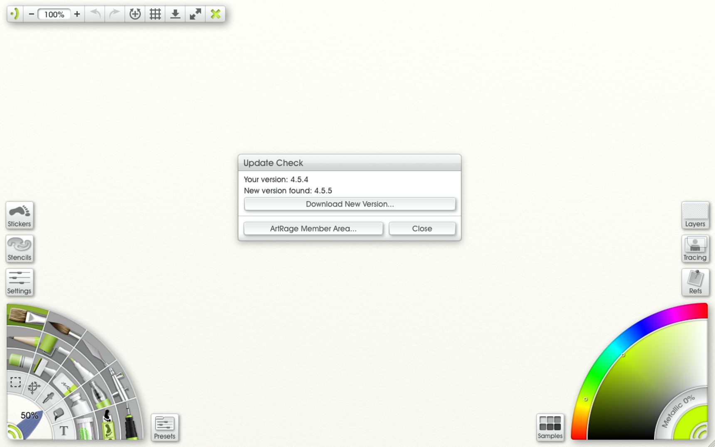The image size is (715, 447).
Task: Activate the Selection marquee tool
Action: 15,382
